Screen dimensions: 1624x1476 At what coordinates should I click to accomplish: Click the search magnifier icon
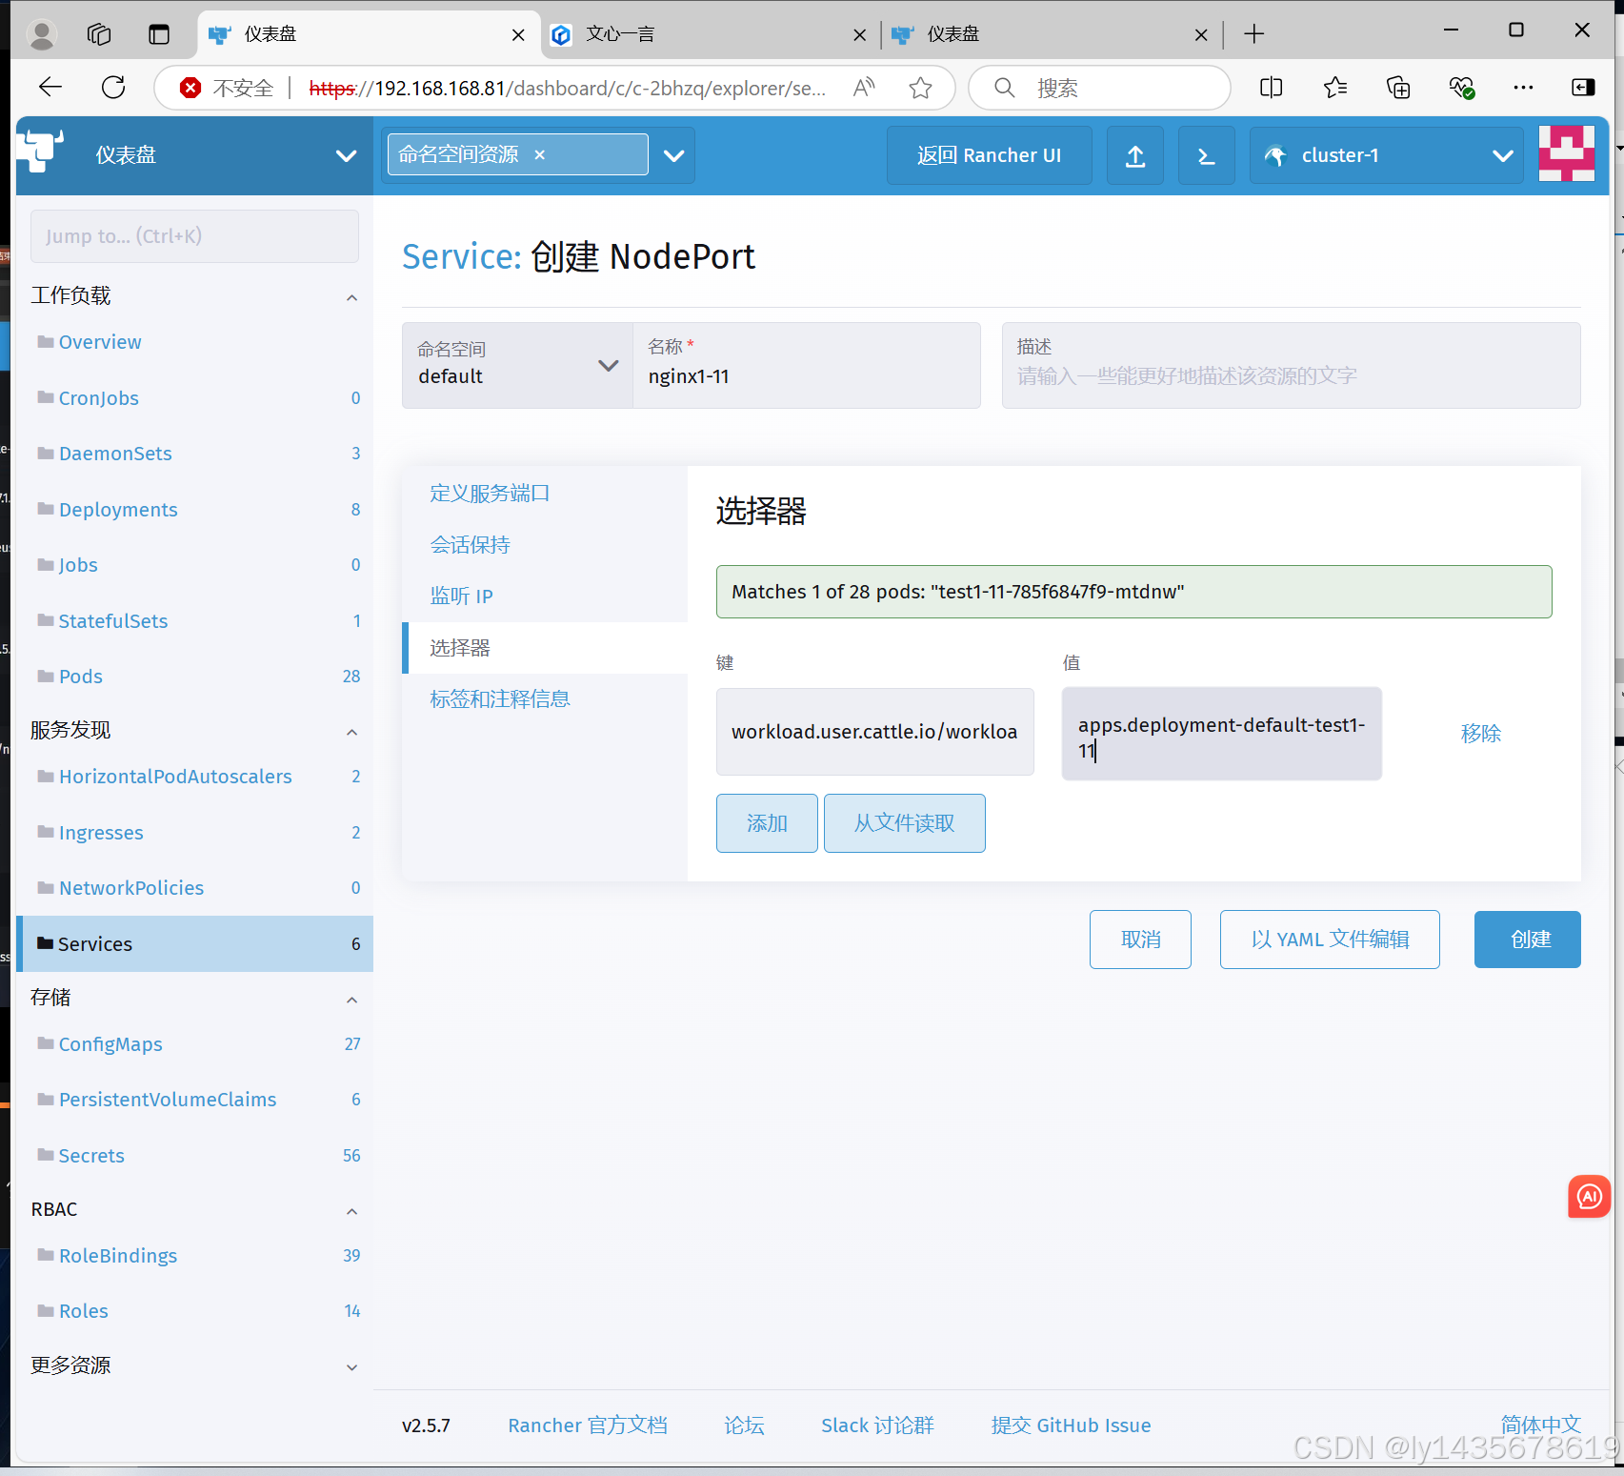[1005, 88]
